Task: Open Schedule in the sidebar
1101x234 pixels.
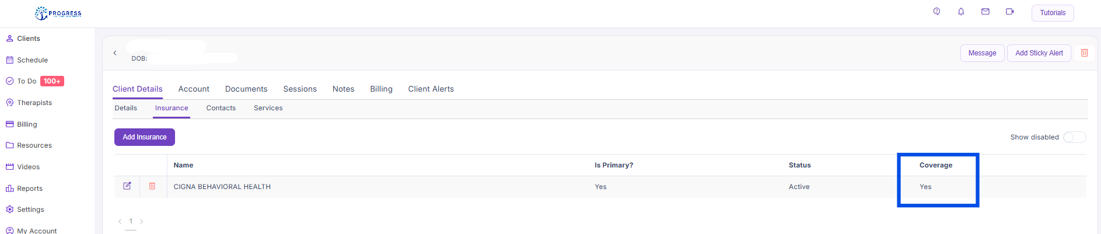Action: 32,60
